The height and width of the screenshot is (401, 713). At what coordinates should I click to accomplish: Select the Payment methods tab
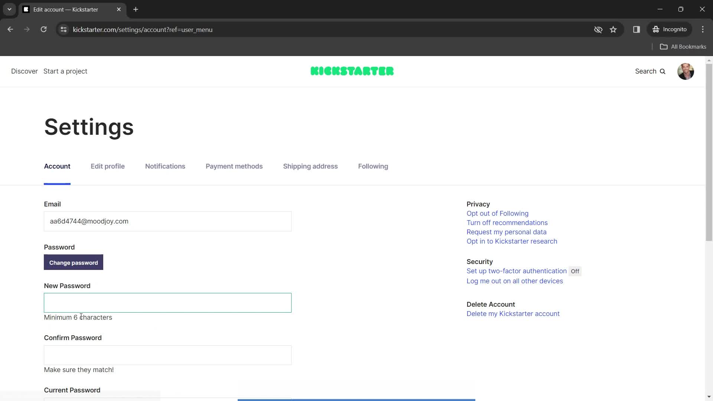pos(234,166)
